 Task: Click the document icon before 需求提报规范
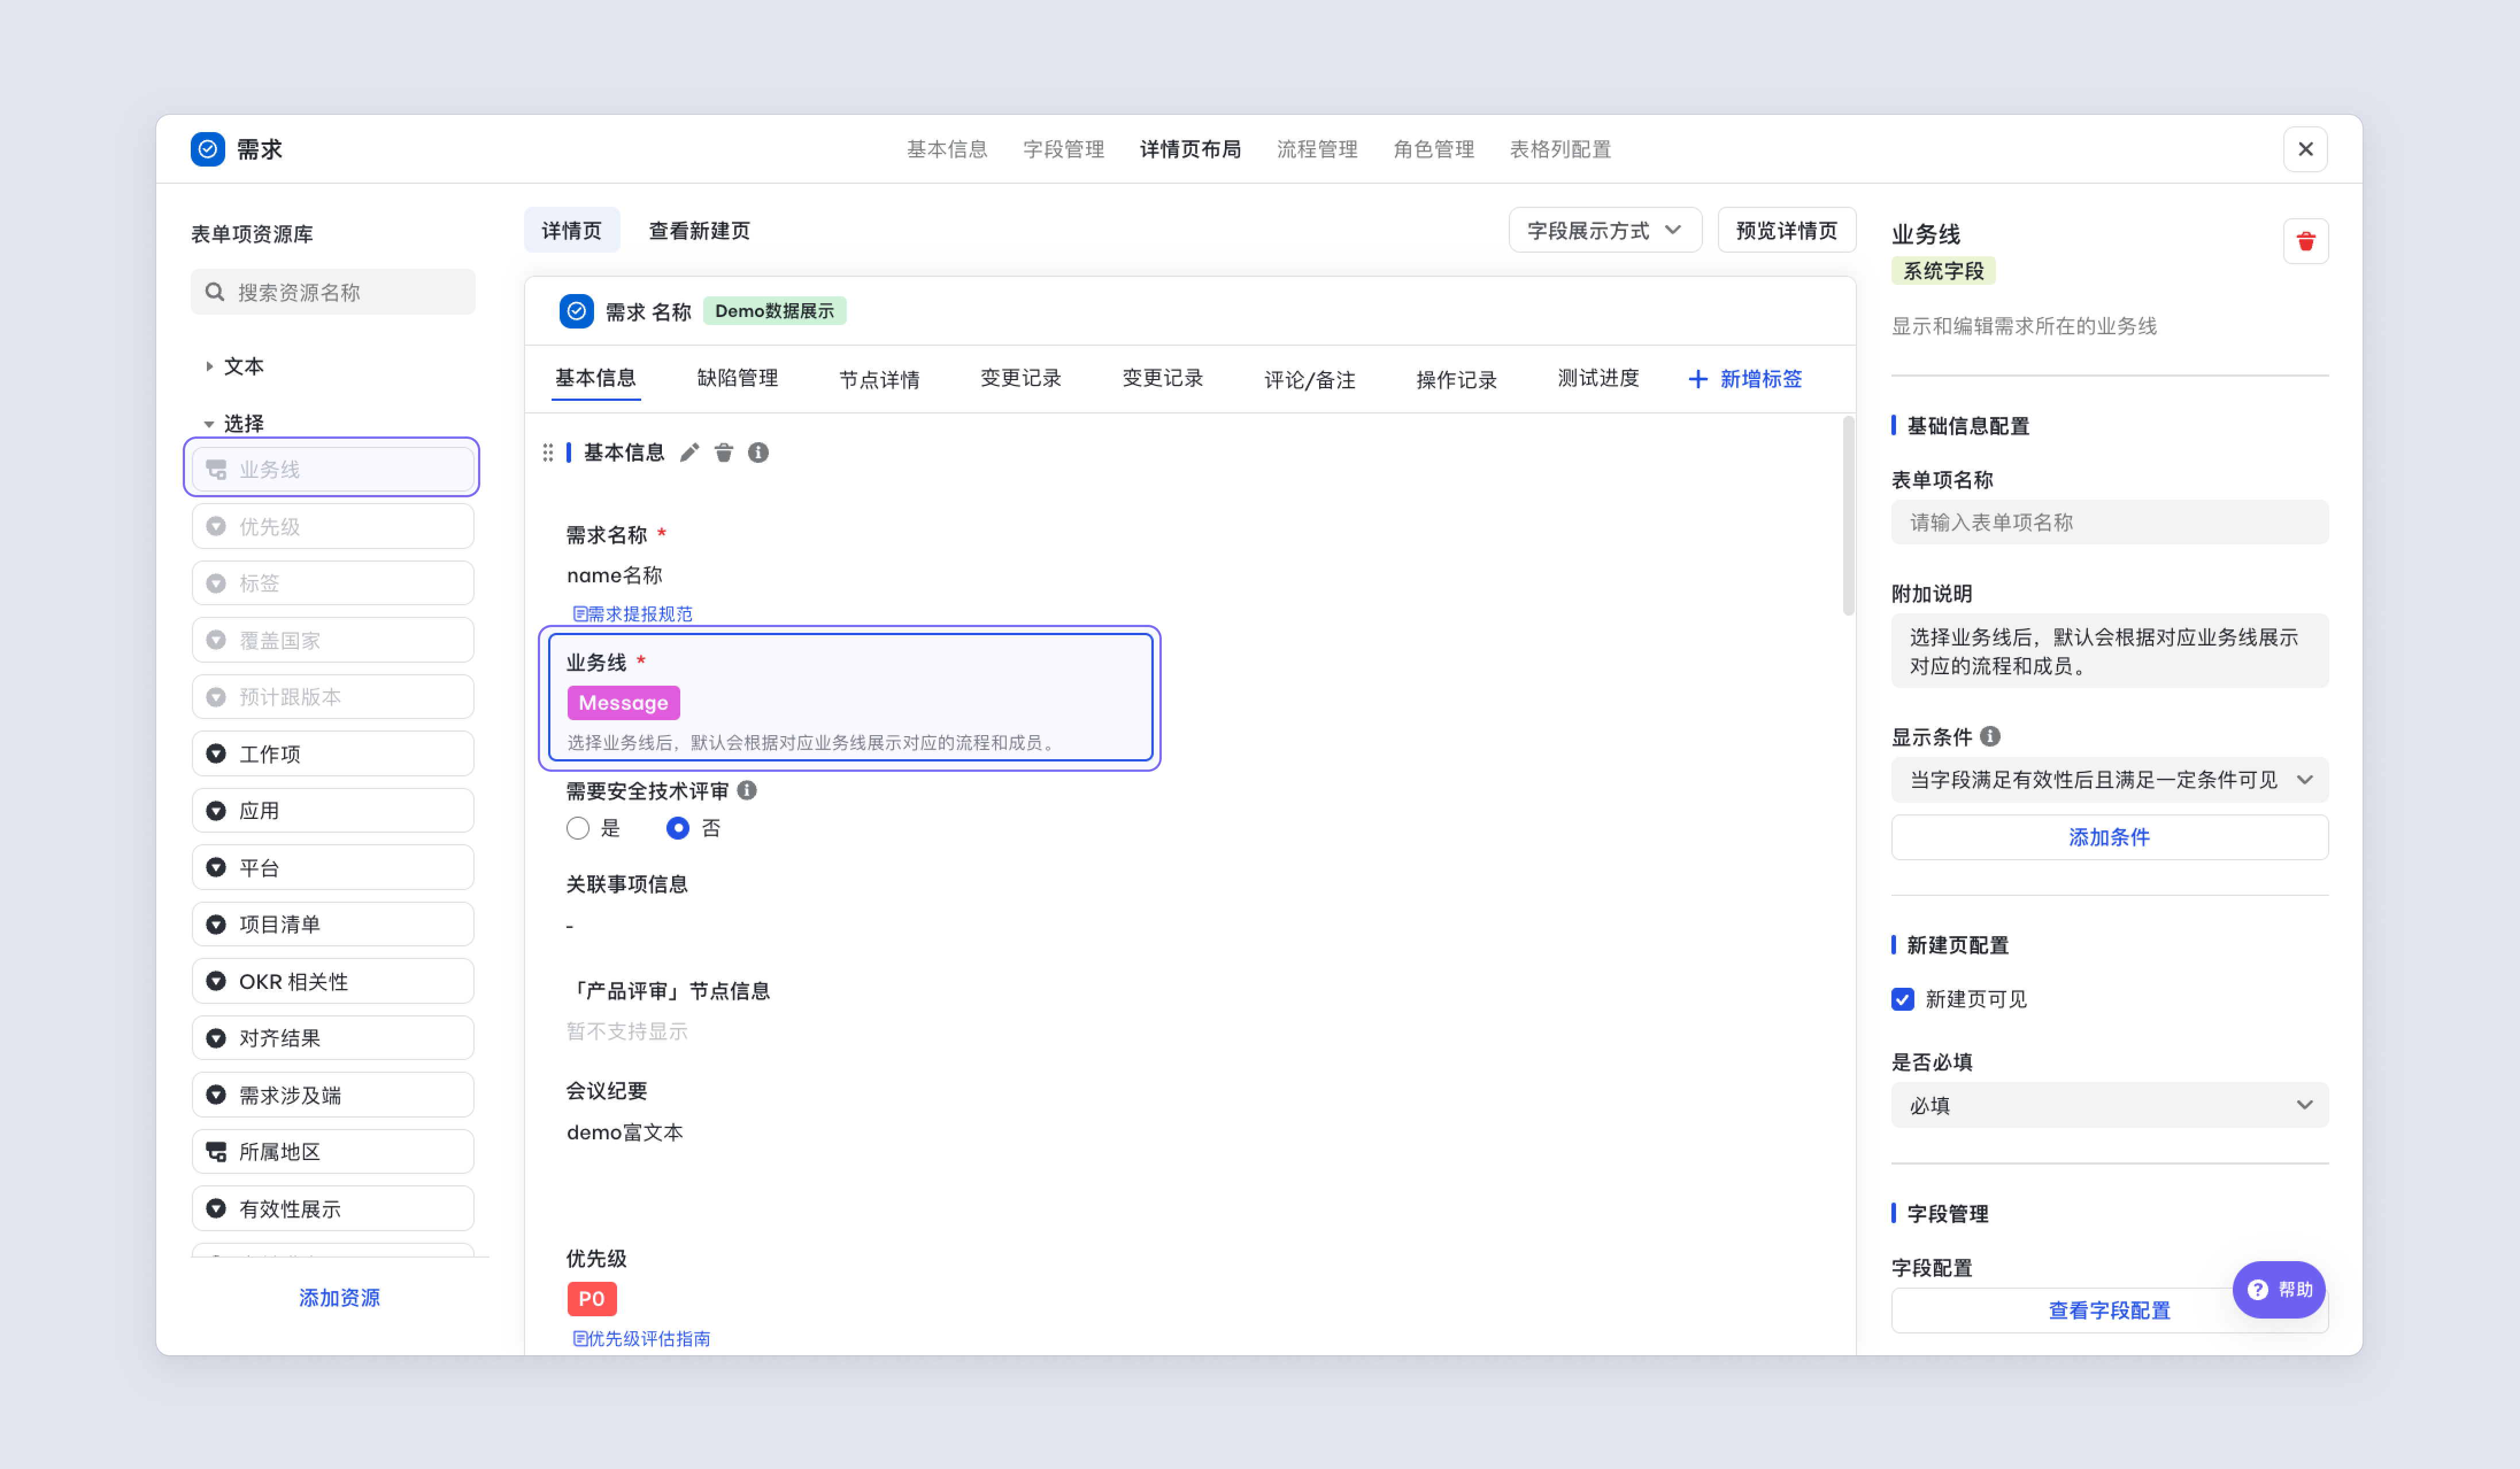579,613
